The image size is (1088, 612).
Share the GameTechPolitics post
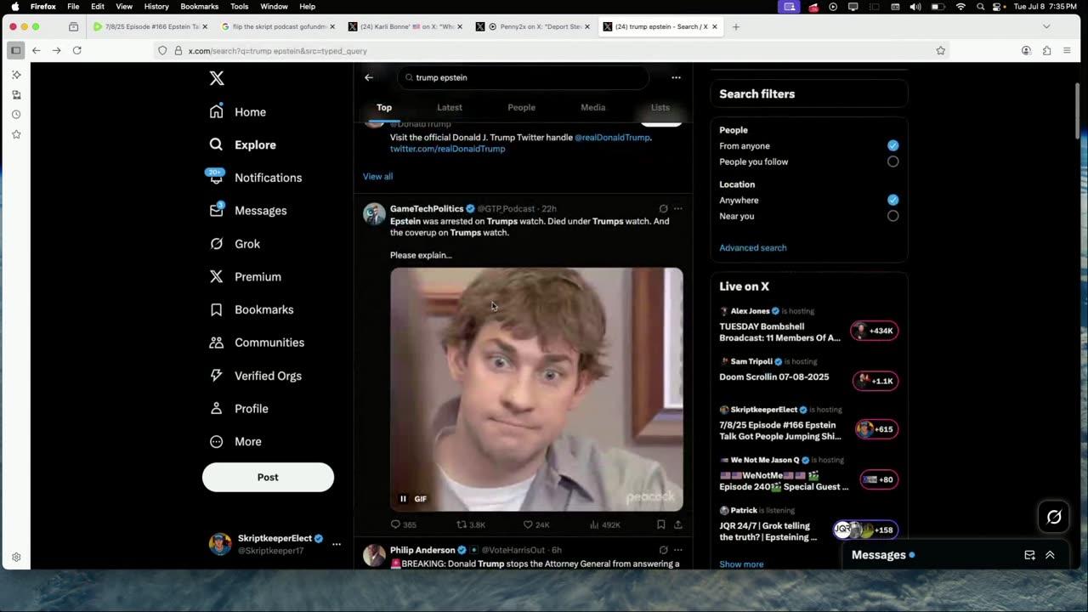[677, 525]
